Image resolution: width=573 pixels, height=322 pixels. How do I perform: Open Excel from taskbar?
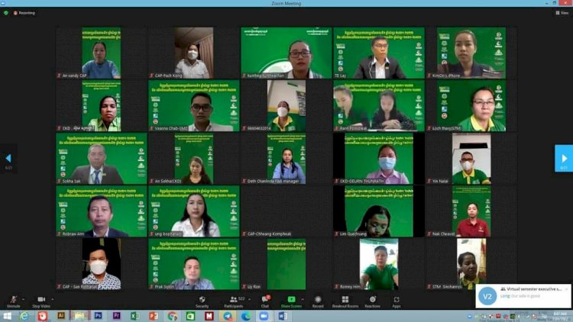point(134,316)
